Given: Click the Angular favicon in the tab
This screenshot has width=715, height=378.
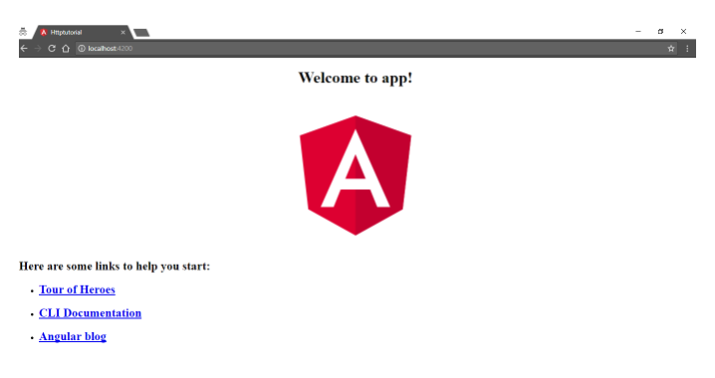Looking at the screenshot, I should pos(44,33).
